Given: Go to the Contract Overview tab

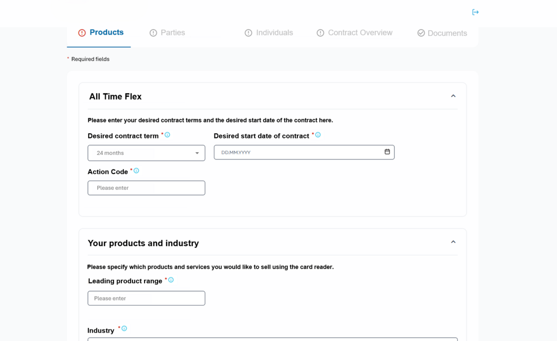Looking at the screenshot, I should [x=360, y=33].
